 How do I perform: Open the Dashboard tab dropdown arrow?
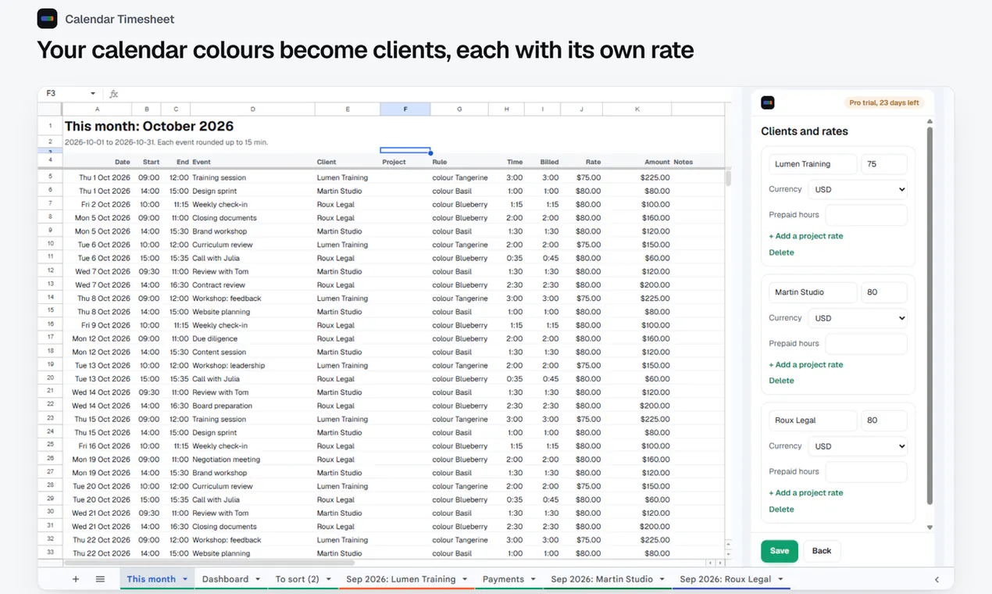(257, 579)
